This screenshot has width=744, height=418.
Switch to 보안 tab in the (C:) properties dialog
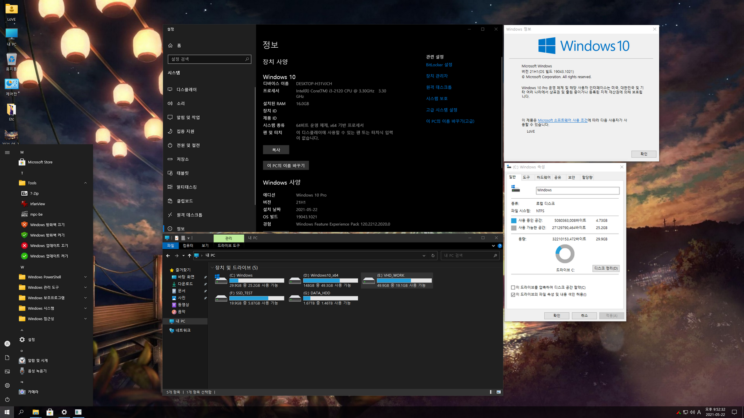(x=571, y=177)
